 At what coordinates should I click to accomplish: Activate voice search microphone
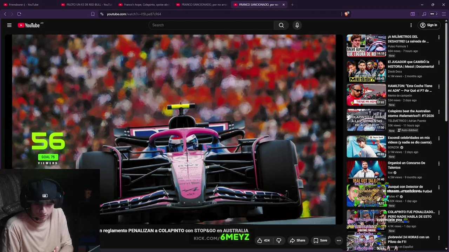297,25
